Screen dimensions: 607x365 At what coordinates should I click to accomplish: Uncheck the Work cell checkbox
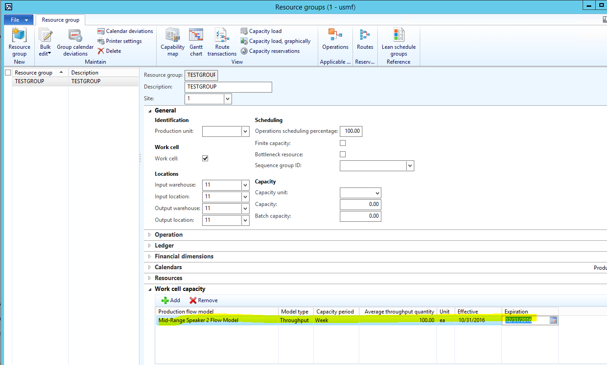pyautogui.click(x=205, y=159)
